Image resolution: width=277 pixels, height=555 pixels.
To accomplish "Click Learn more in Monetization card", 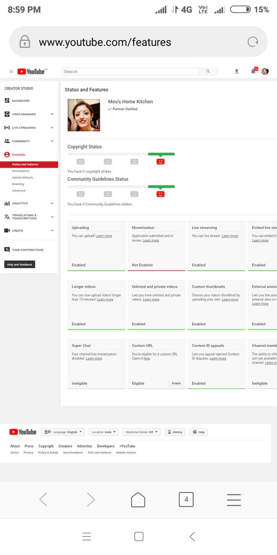I will pos(151,240).
